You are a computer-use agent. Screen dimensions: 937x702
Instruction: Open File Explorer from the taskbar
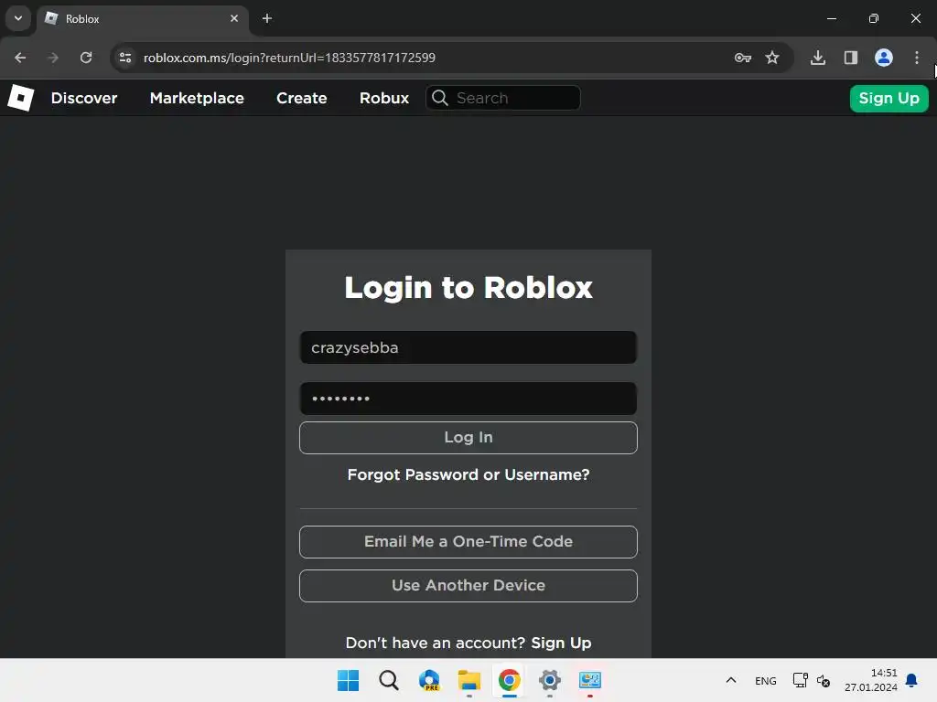[469, 680]
